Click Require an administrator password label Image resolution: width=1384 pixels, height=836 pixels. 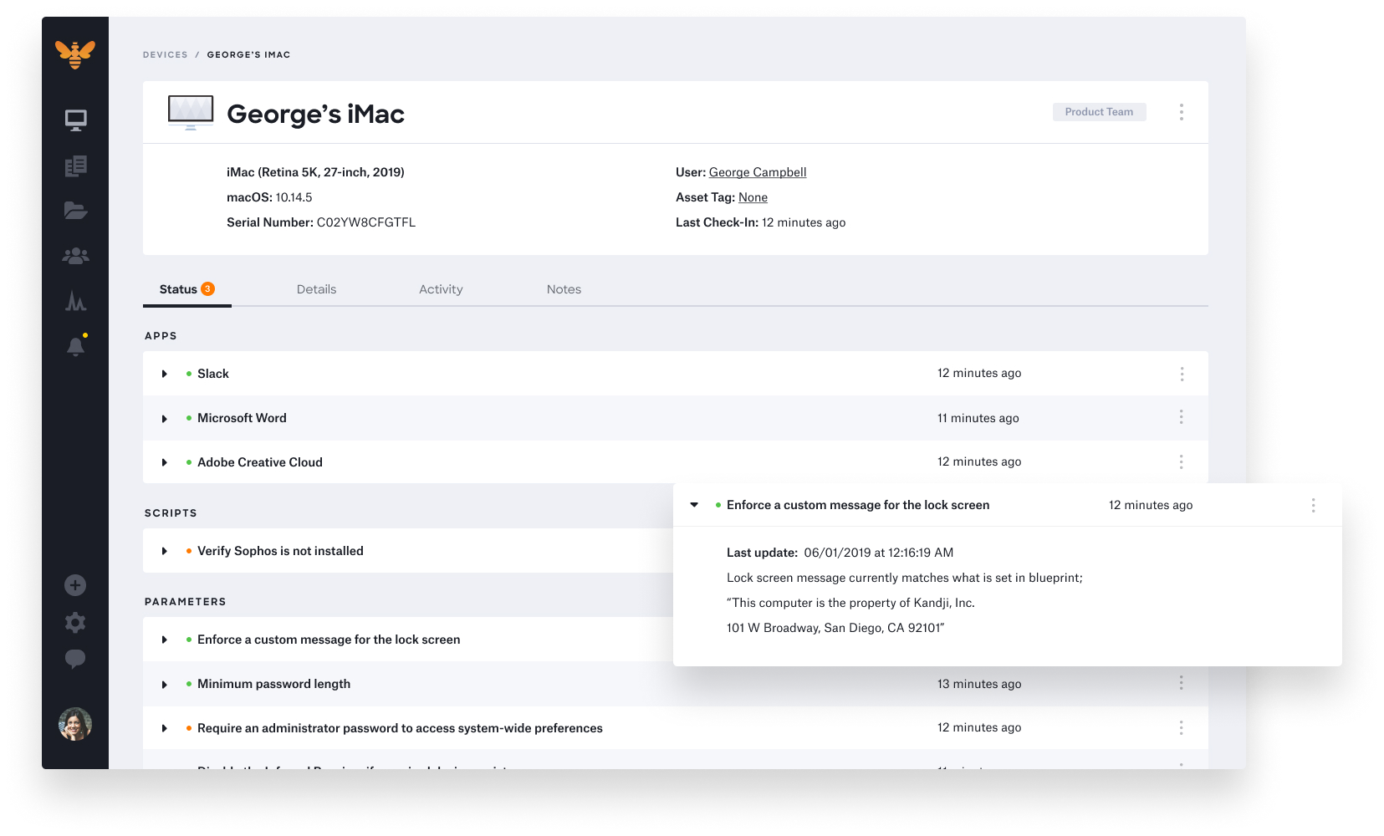click(x=400, y=728)
